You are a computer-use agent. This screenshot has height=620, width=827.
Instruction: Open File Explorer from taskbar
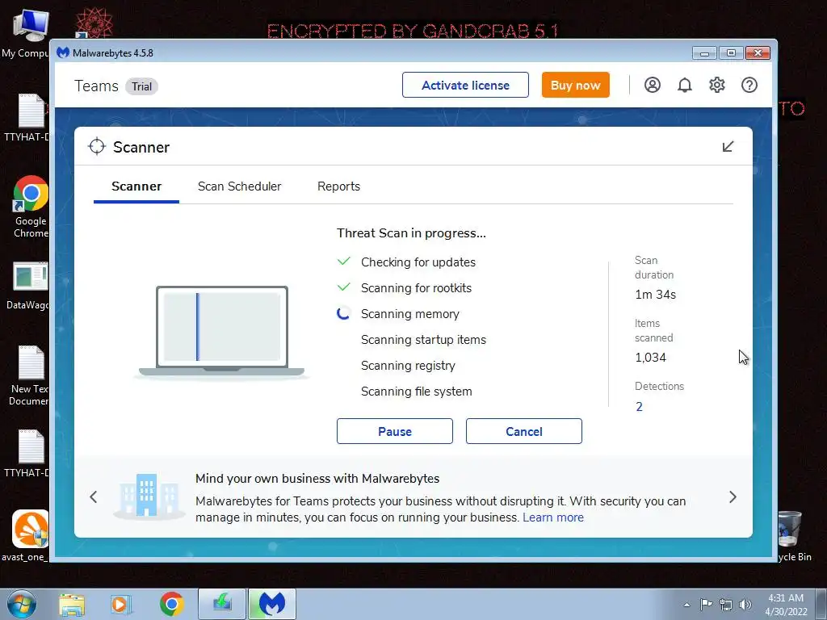(x=72, y=604)
